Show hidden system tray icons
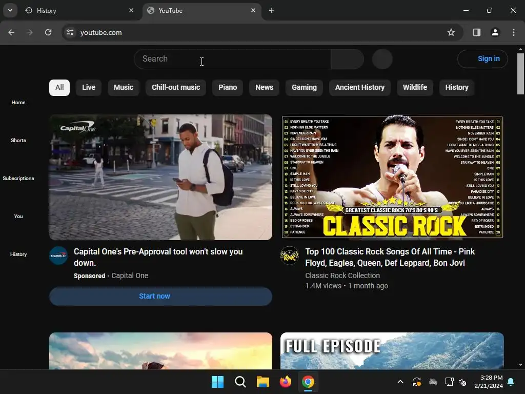The height and width of the screenshot is (394, 525). pos(400,382)
